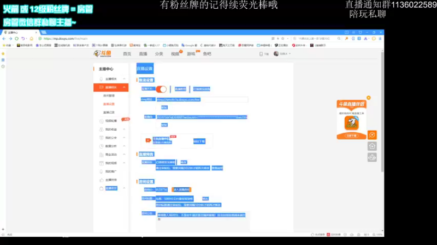Open 视频 in the Douyu nav
Image resolution: width=437 pixels, height=245 pixels.
click(x=175, y=54)
